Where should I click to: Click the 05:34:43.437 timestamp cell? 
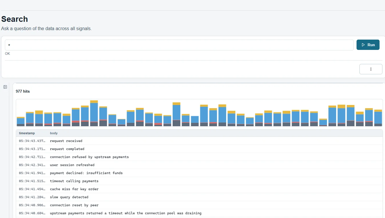(32, 141)
